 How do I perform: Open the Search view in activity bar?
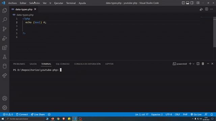click(4, 19)
